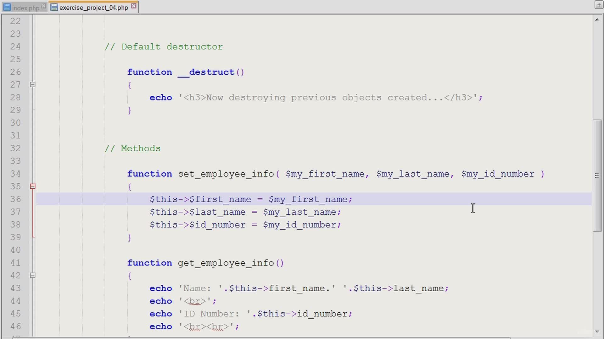Click the grip marks on the vertical scrollbar

597,176
